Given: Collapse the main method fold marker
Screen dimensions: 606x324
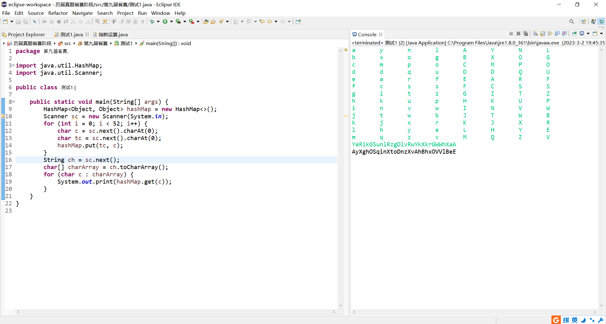Looking at the screenshot, I should point(13,101).
